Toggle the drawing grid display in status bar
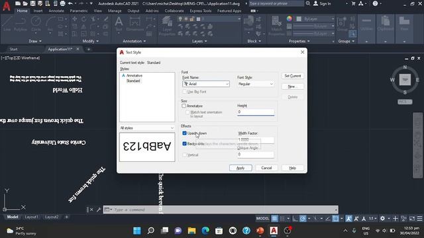Viewport: 424px width, 238px height. click(274, 218)
